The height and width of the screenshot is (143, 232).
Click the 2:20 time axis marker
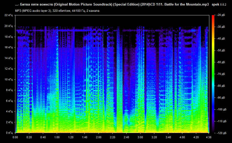click(x=112, y=137)
